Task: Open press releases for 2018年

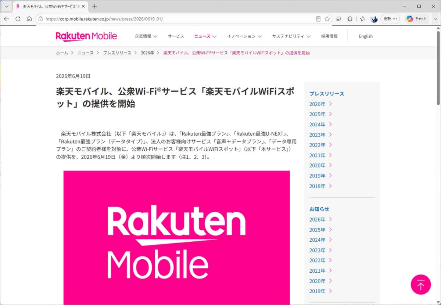Action: 320,186
